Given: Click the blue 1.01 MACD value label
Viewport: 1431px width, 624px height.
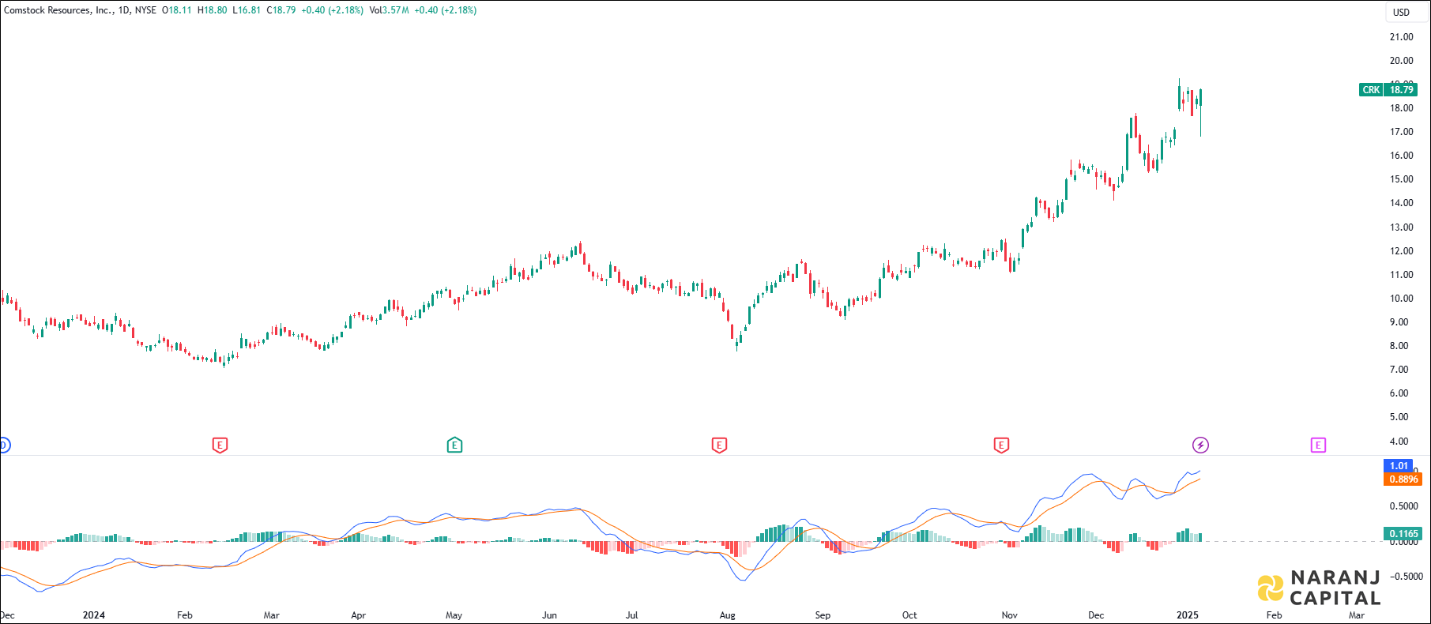Looking at the screenshot, I should pos(1399,465).
